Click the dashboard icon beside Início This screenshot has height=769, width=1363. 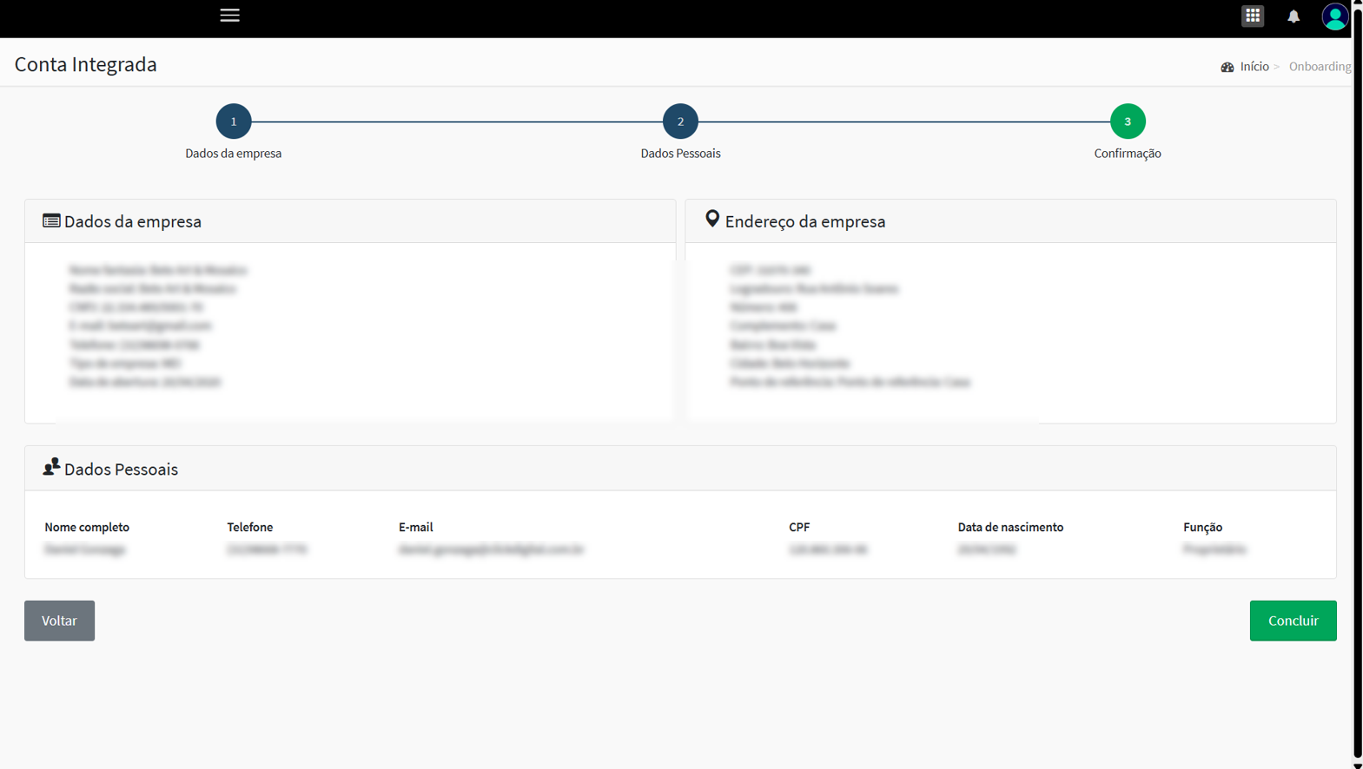(x=1227, y=67)
